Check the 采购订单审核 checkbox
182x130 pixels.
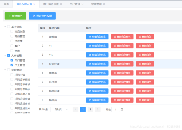12,84
